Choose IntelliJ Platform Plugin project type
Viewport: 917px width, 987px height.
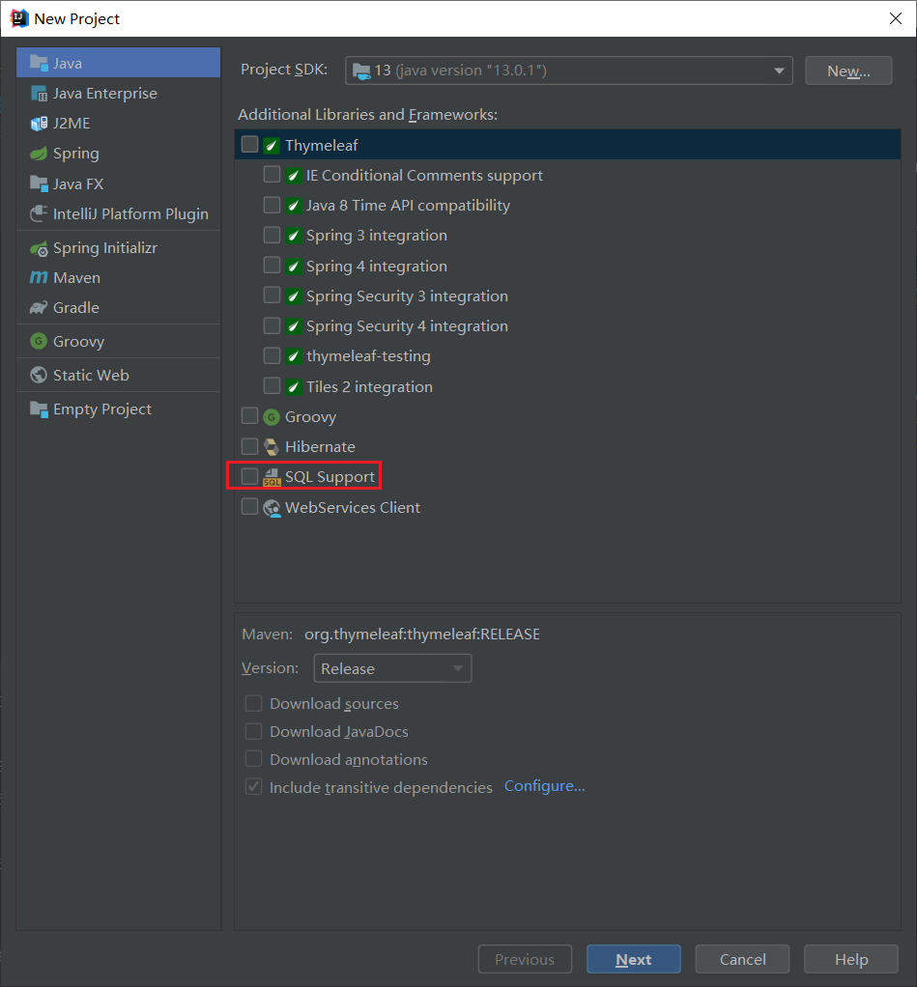point(119,214)
